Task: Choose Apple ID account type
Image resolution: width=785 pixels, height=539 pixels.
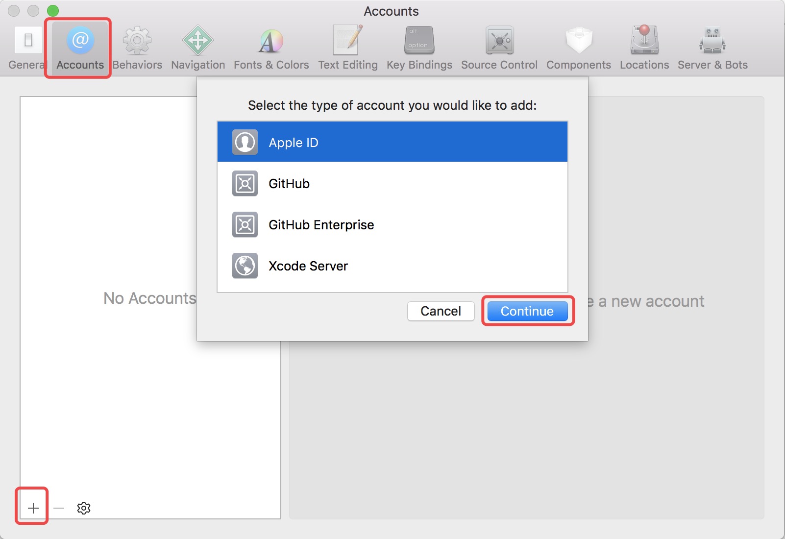Action: pos(392,142)
